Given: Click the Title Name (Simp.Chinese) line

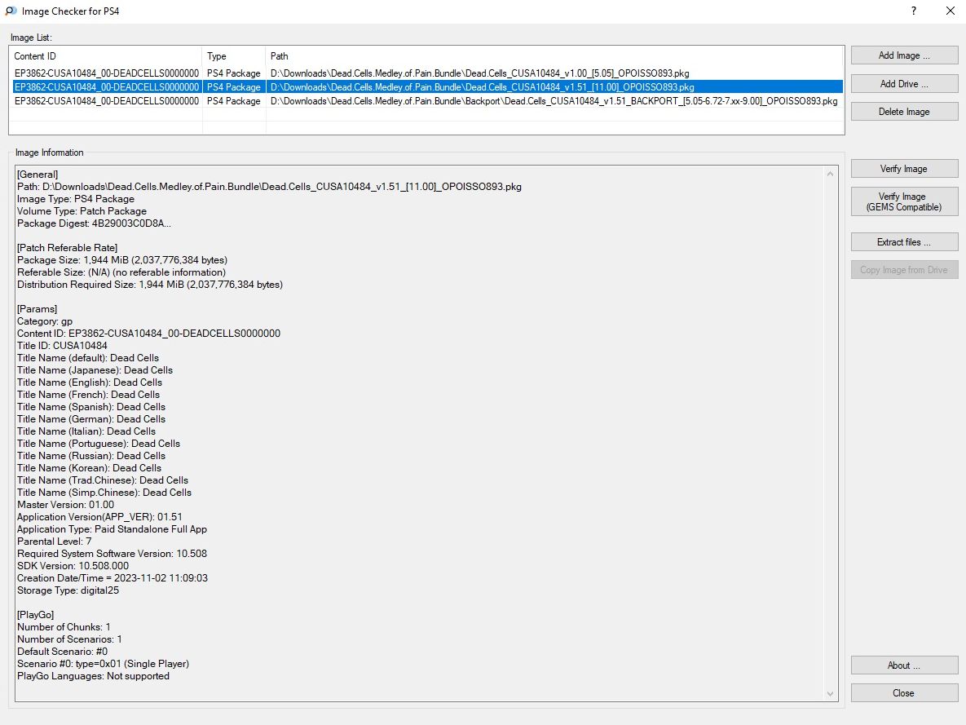Looking at the screenshot, I should 104,493.
